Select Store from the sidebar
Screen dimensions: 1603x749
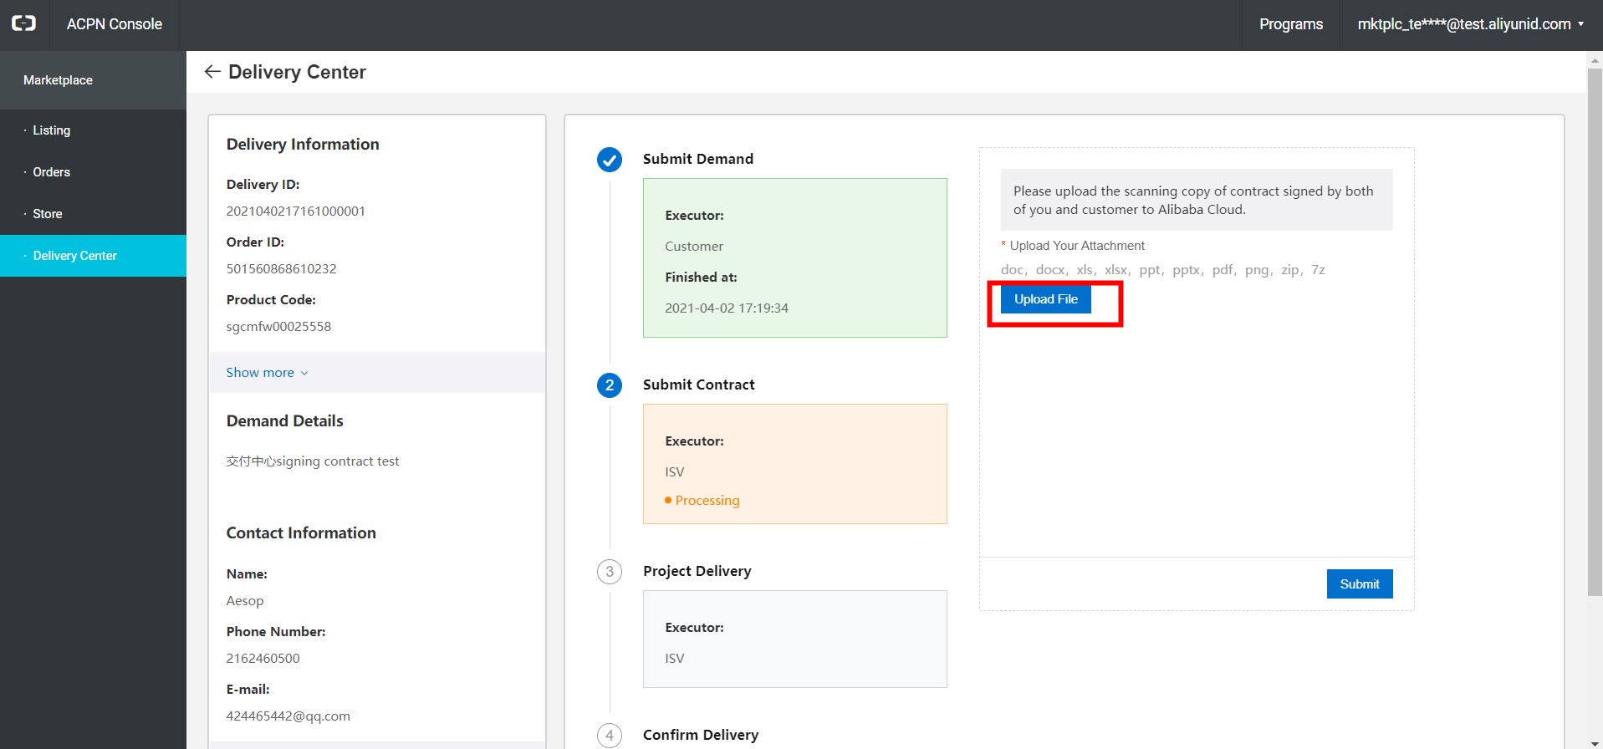[48, 214]
